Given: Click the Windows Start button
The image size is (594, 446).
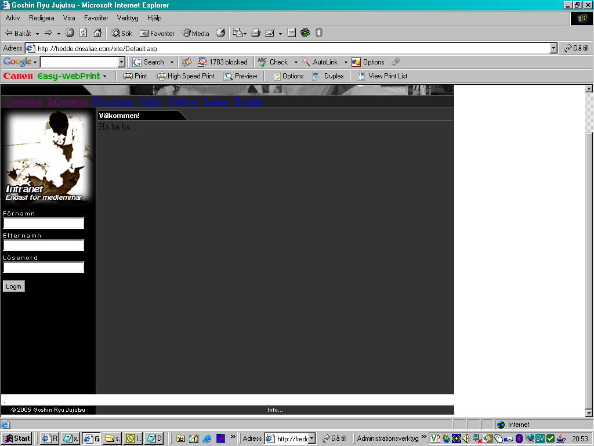Looking at the screenshot, I should pos(17,438).
